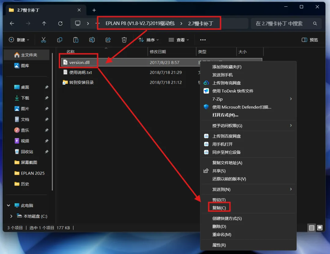Image resolution: width=330 pixels, height=254 pixels.
Task: Go up one folder level arrow
Action: 44,23
